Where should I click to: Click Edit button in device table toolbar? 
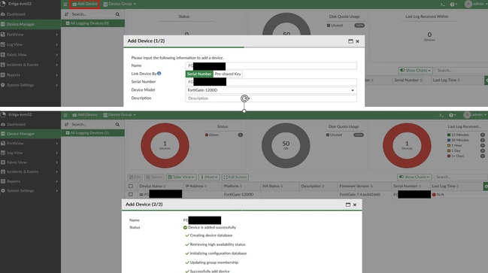[135, 177]
